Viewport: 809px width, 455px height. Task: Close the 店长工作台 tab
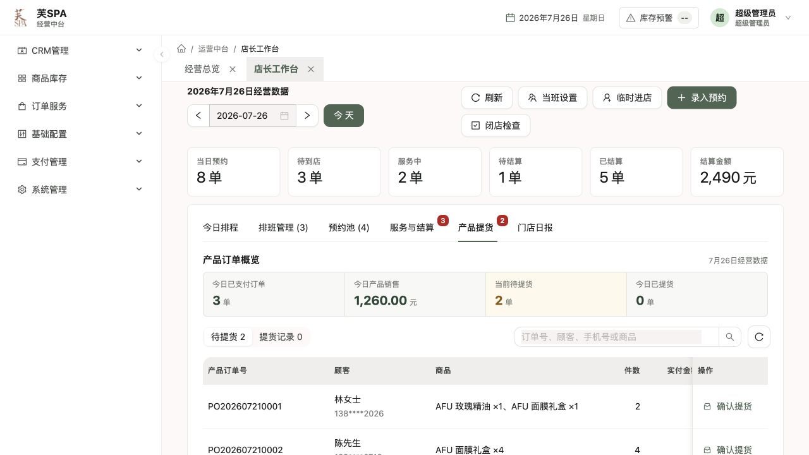click(311, 69)
